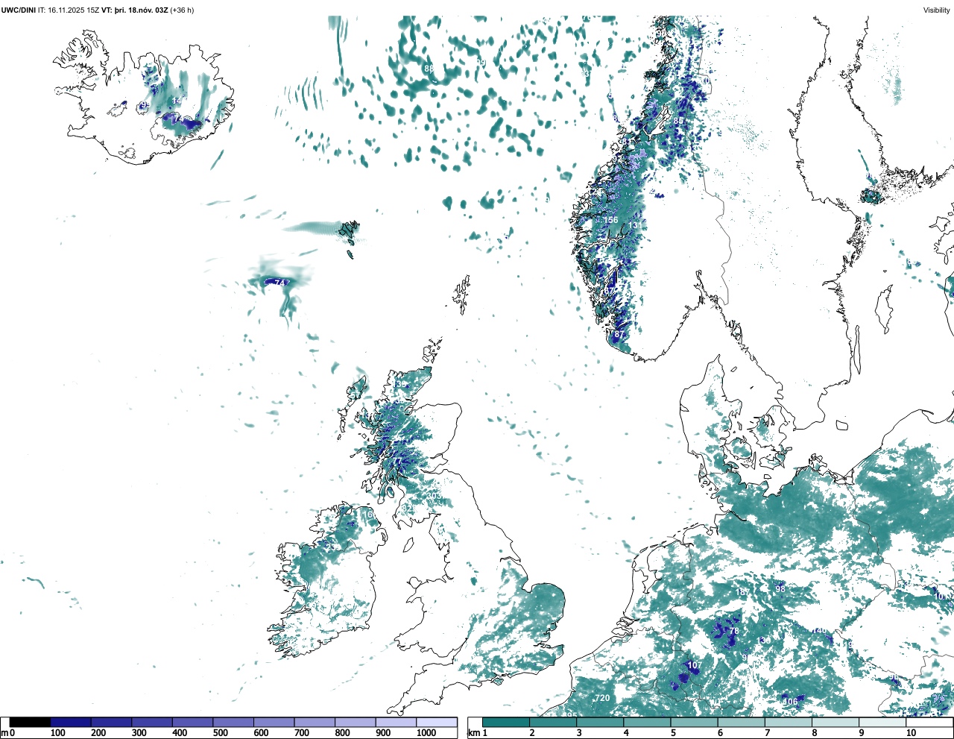Viewport: 954px width, 739px height.
Task: Select the '187' value label over northern Germany
Action: click(x=742, y=592)
